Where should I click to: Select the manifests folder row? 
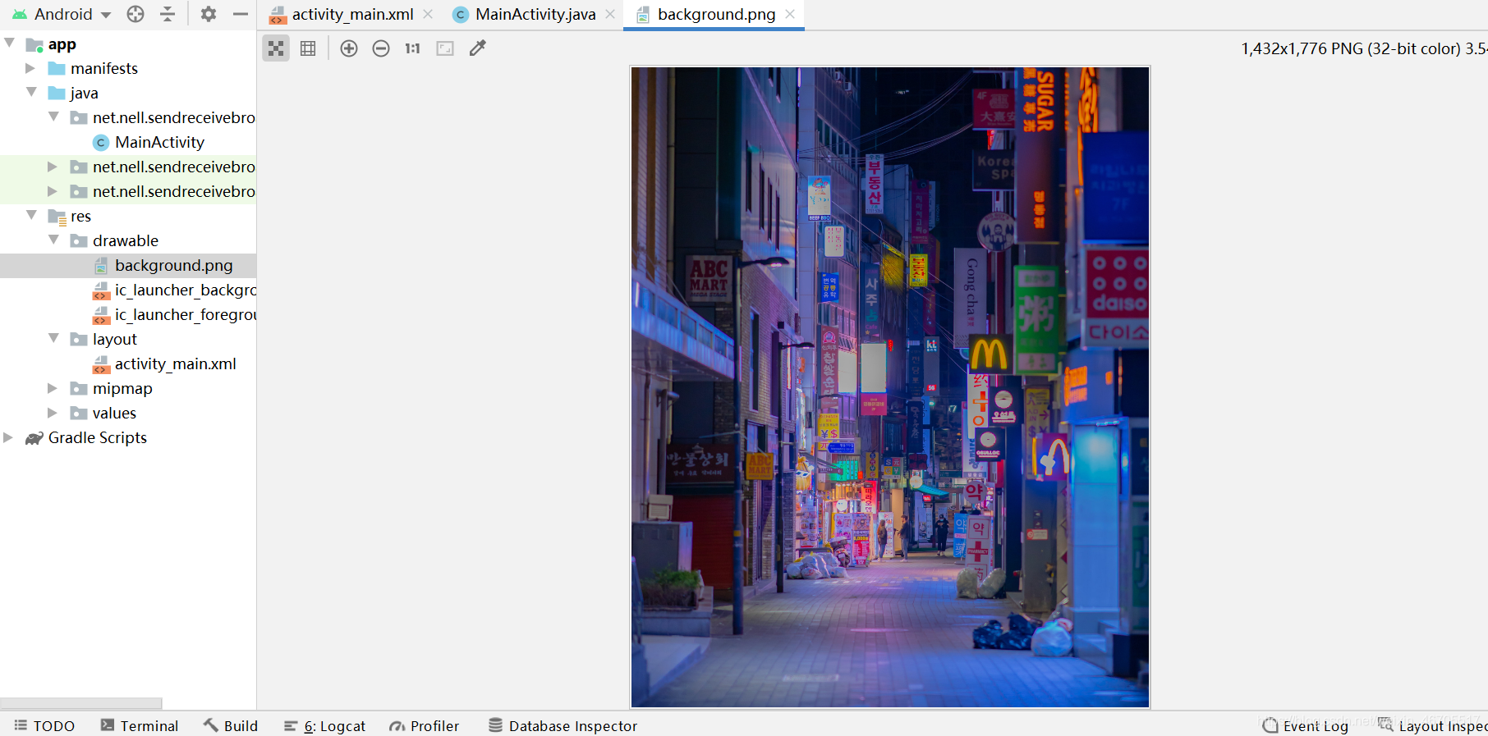click(128, 68)
